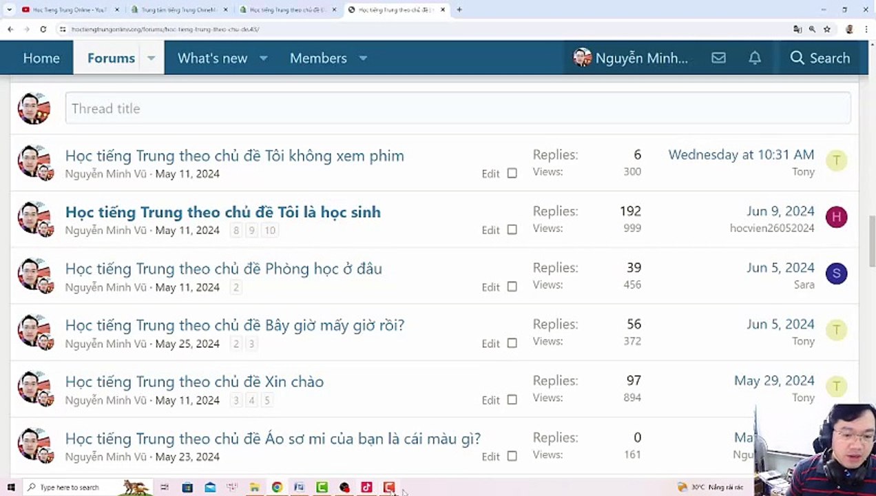Edit the Xin chào thread
The height and width of the screenshot is (496, 876).
click(x=490, y=400)
